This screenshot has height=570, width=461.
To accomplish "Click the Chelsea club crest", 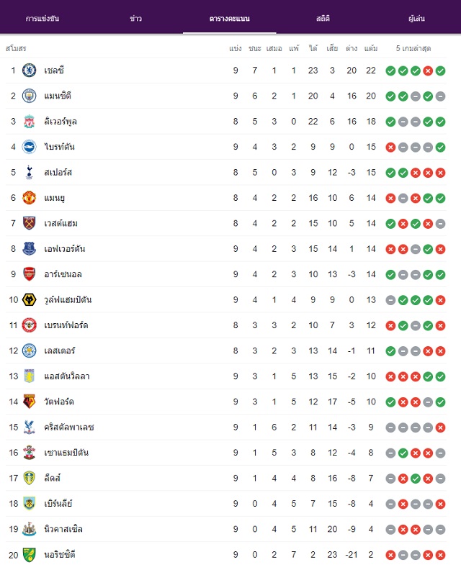I will (x=29, y=70).
